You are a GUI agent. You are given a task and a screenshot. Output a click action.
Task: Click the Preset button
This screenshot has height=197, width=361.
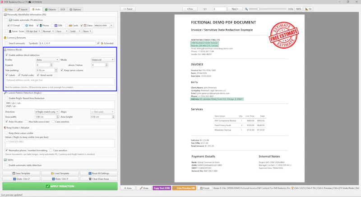205,188
